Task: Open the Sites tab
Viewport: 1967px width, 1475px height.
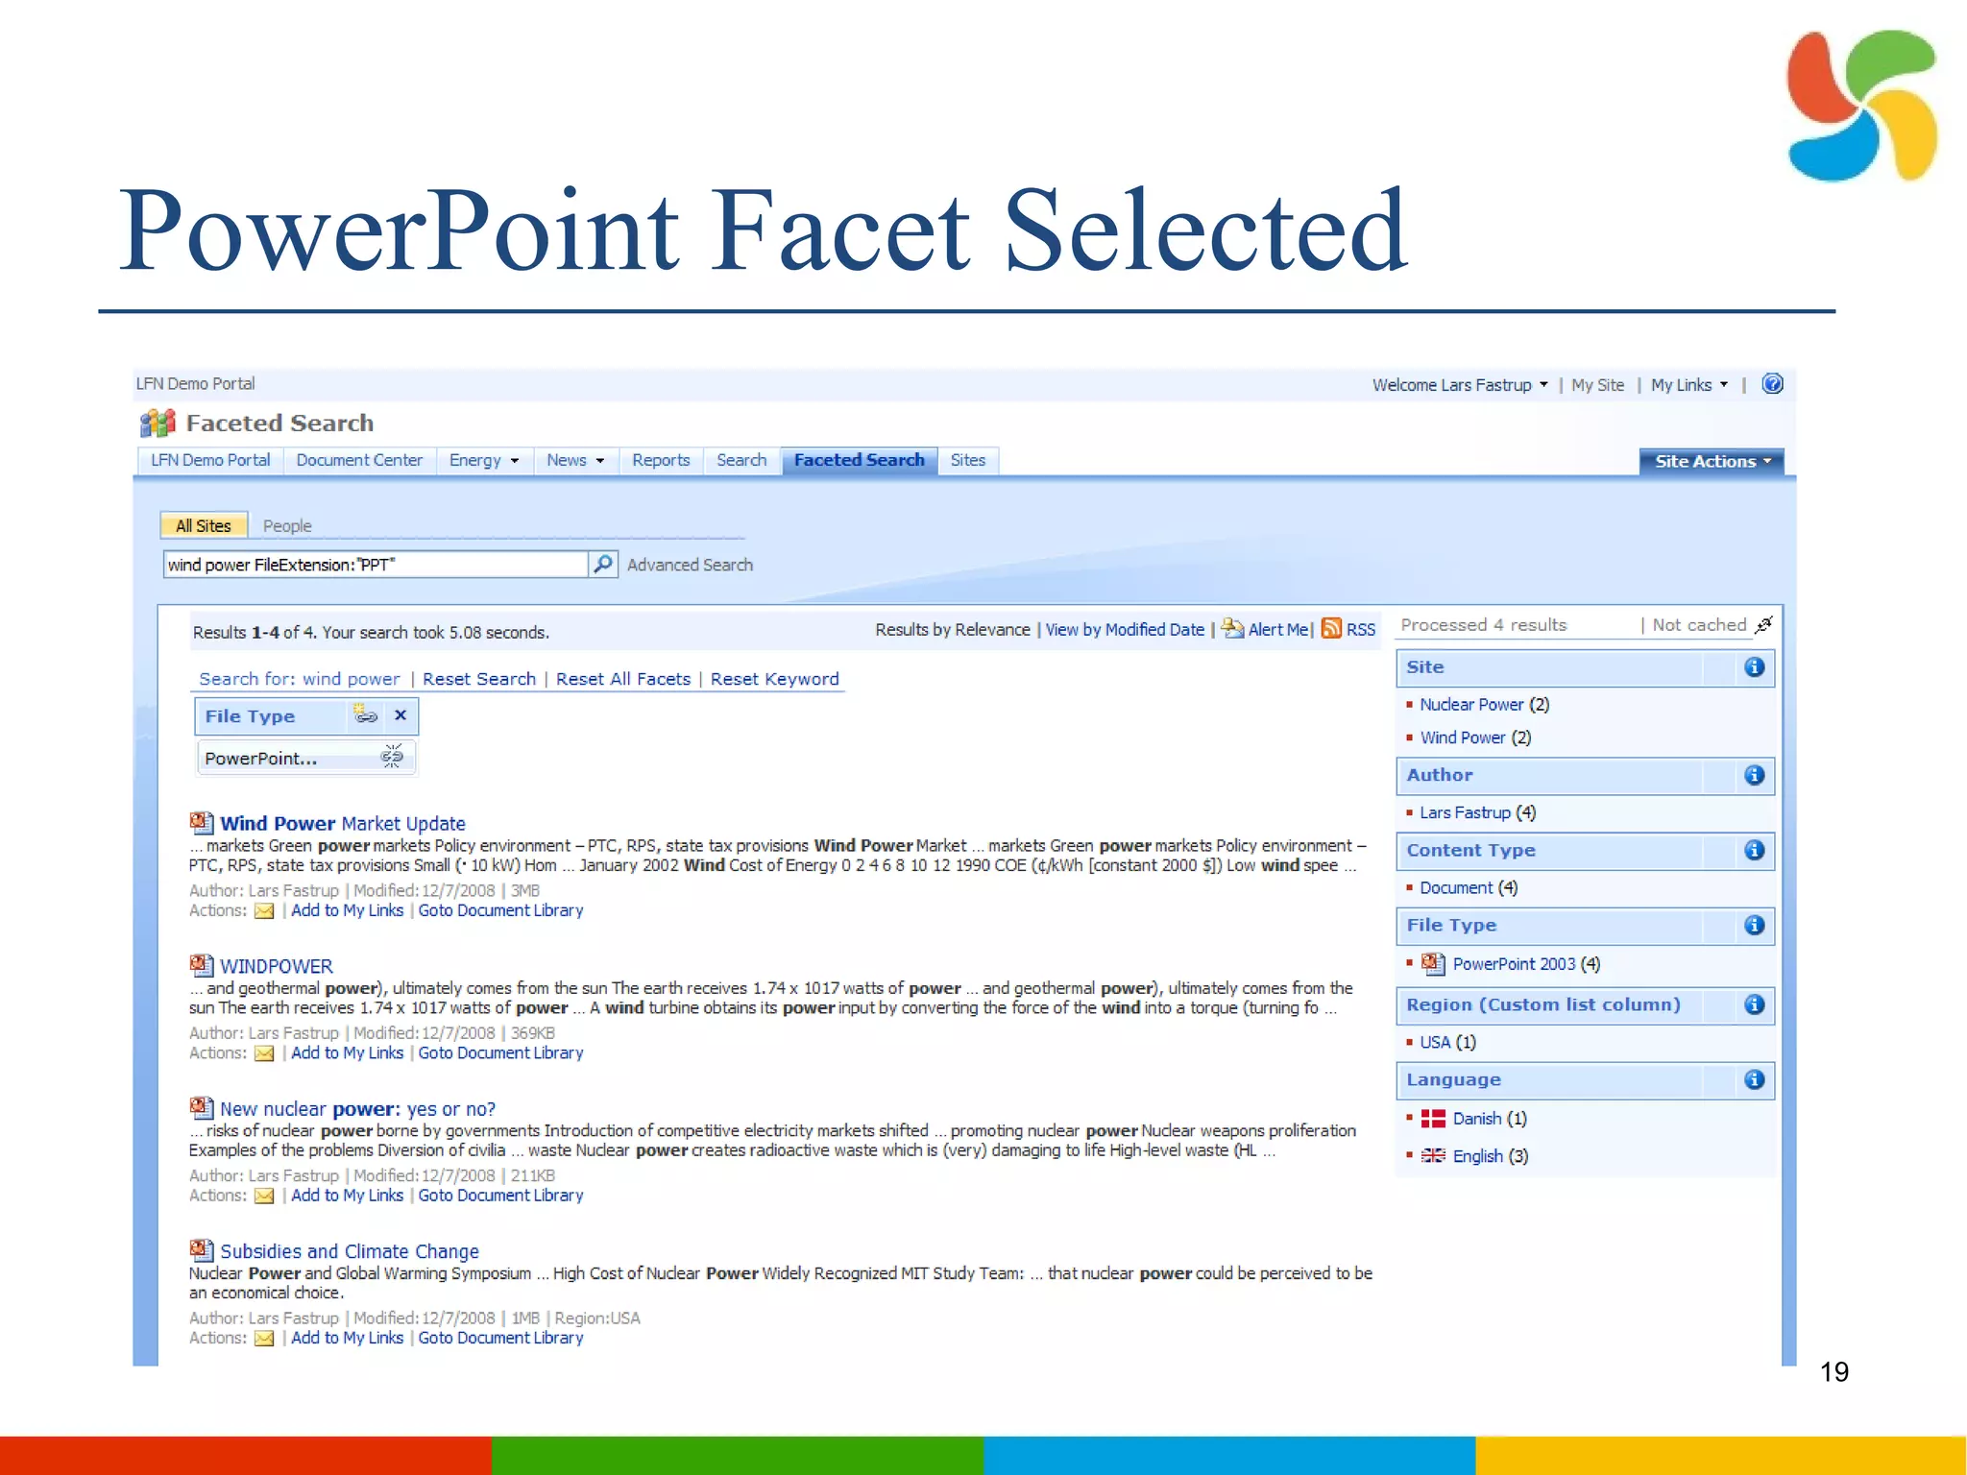Action: [x=968, y=460]
